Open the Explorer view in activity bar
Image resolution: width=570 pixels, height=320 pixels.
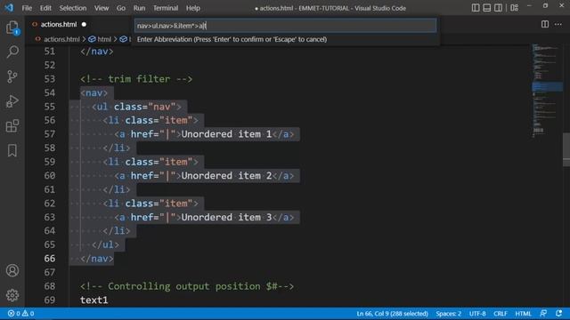(12, 28)
